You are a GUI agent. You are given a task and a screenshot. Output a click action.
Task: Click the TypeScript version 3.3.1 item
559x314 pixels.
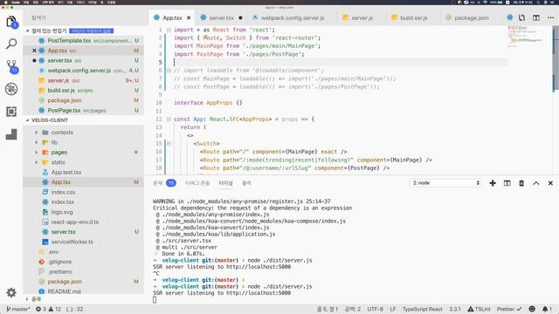(455, 309)
